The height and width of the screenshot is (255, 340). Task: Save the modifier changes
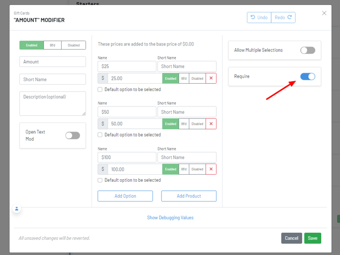point(312,238)
